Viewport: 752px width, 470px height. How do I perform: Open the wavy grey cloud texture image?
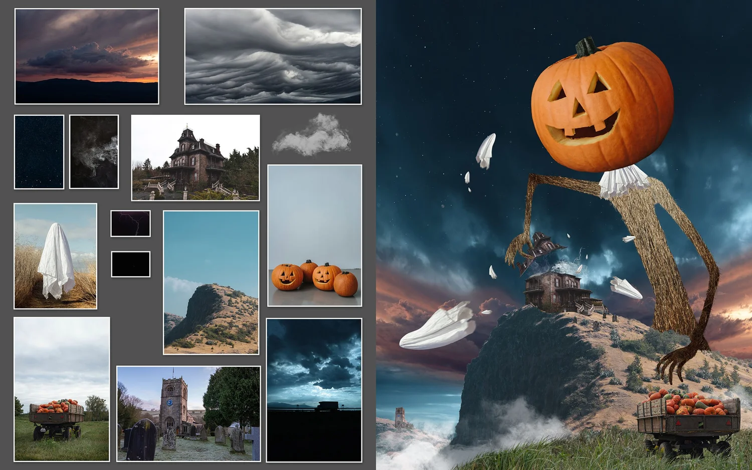pos(273,55)
